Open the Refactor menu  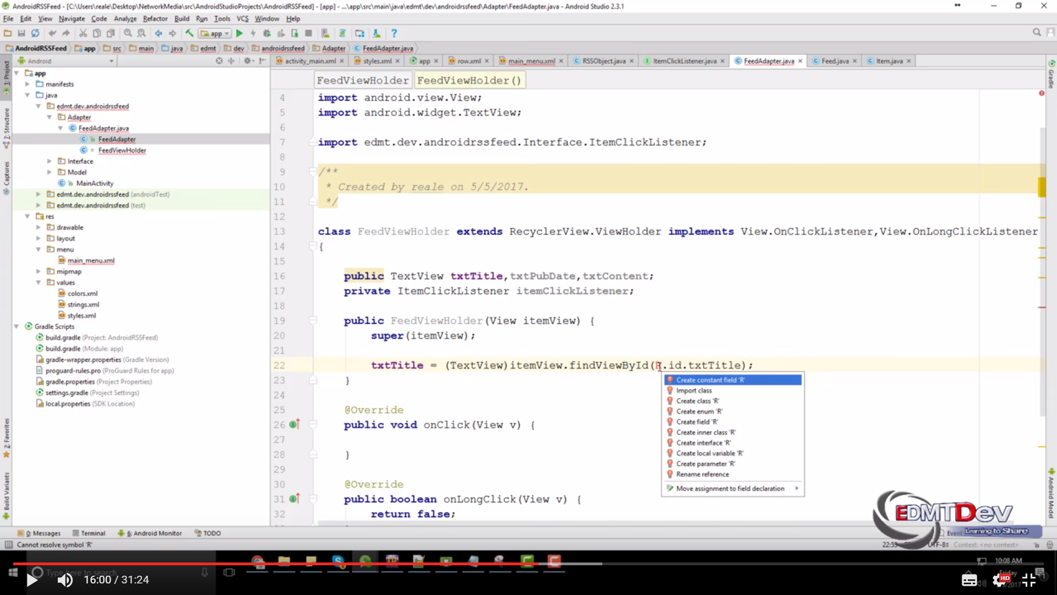[155, 19]
